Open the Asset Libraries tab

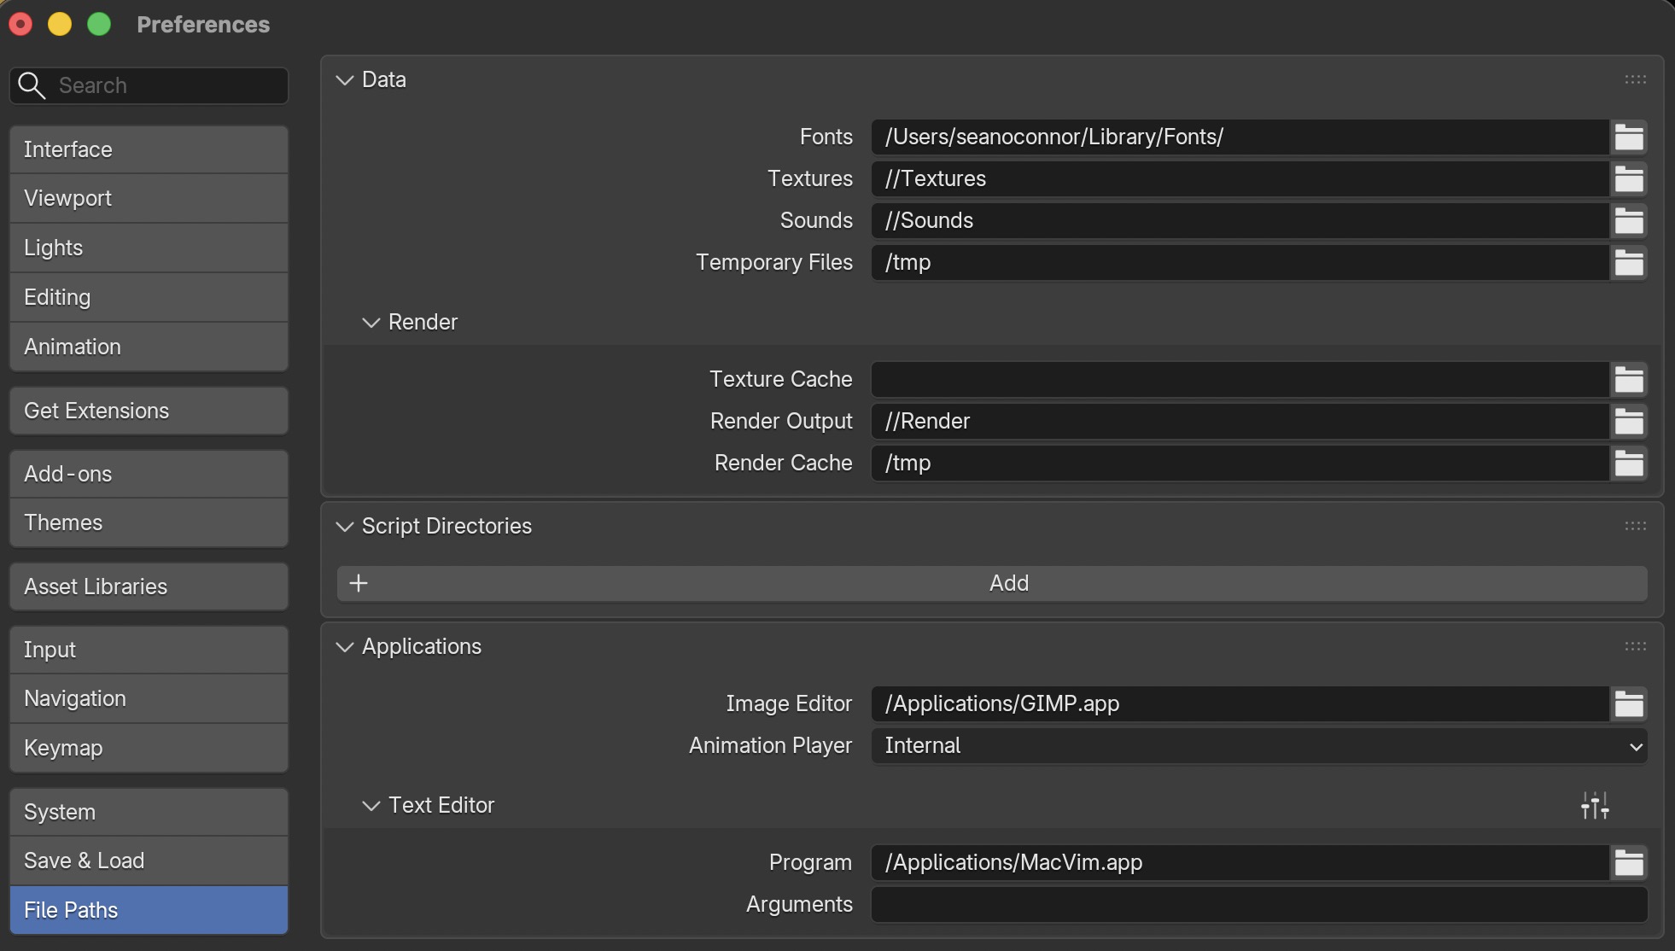(x=149, y=586)
